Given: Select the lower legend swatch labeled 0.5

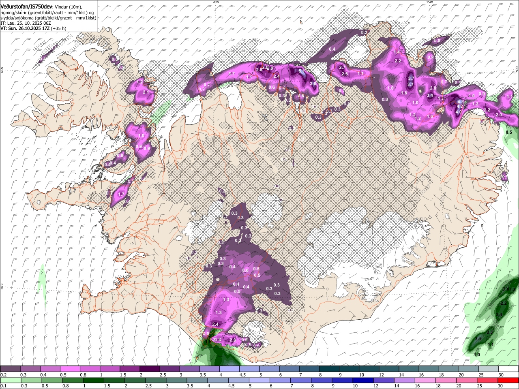Looking at the screenshot, I should (x=52, y=380).
